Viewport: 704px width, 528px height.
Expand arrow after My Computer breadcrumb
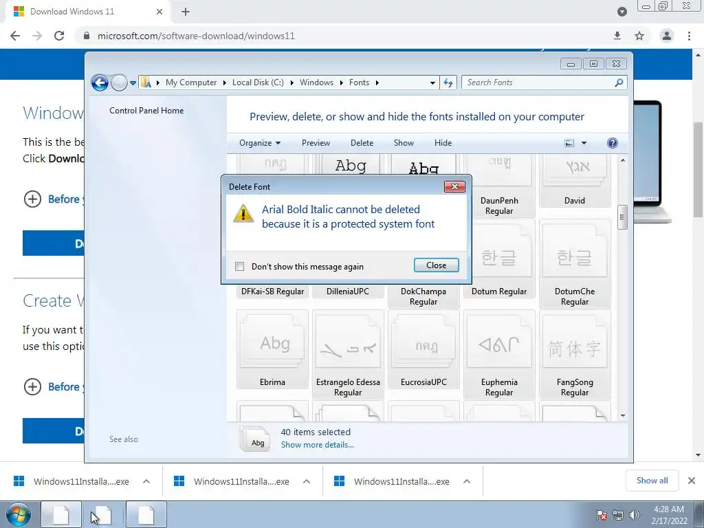[225, 83]
